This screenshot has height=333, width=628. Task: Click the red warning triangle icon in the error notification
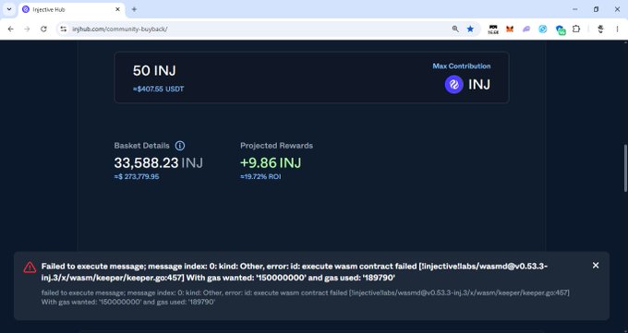tap(30, 268)
